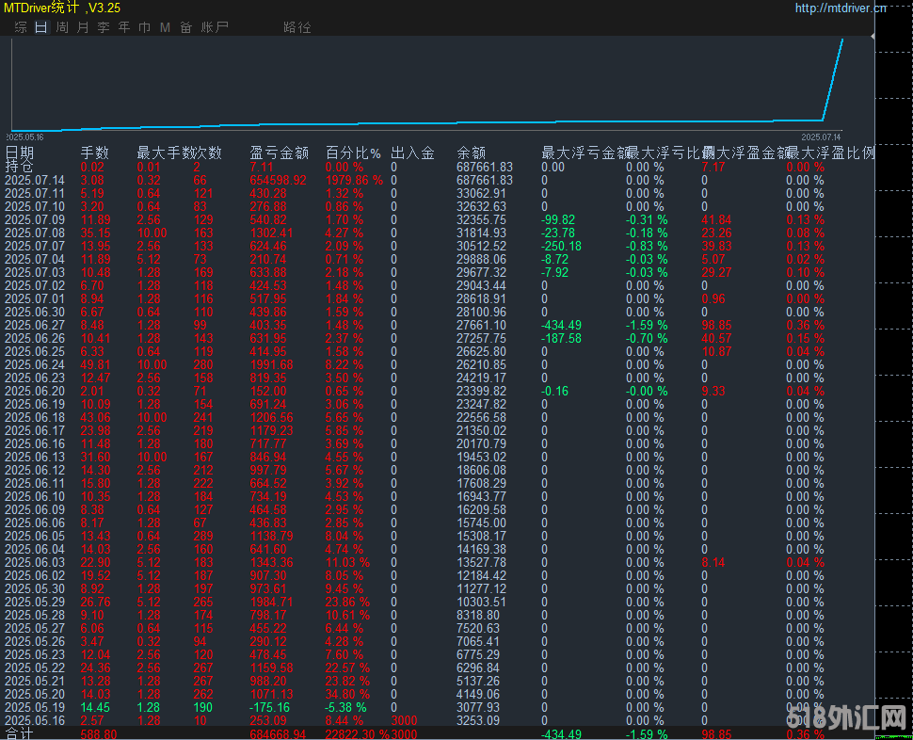Click the 持仓 positions row label

(x=19, y=167)
